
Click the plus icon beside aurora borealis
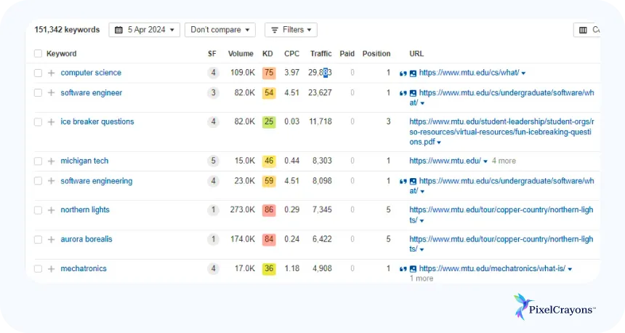(x=51, y=240)
